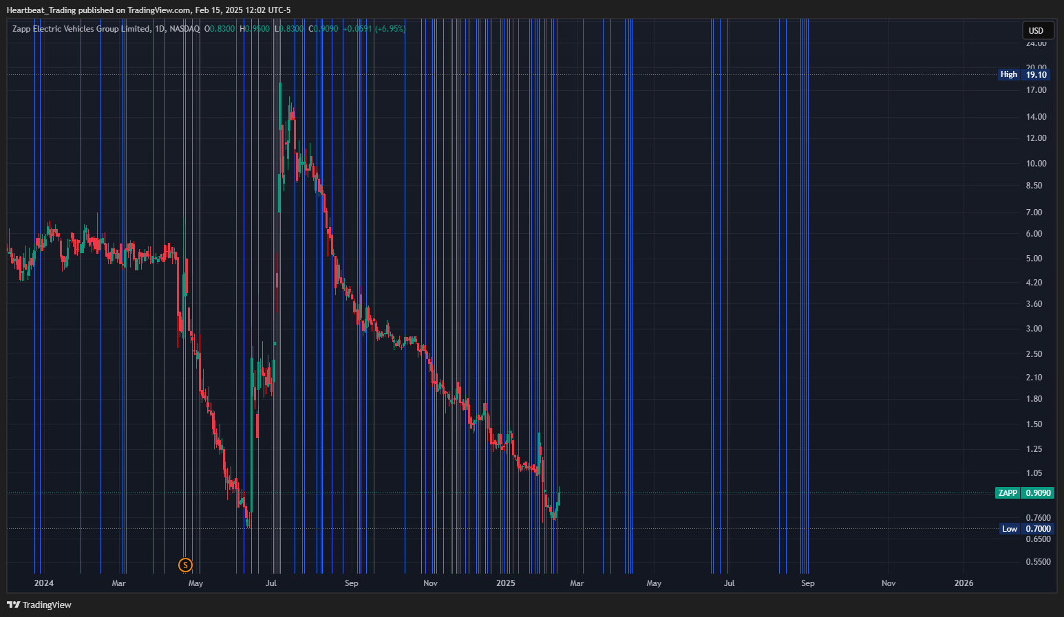
Task: Click the 1.50 price scale label
Action: (x=1034, y=424)
